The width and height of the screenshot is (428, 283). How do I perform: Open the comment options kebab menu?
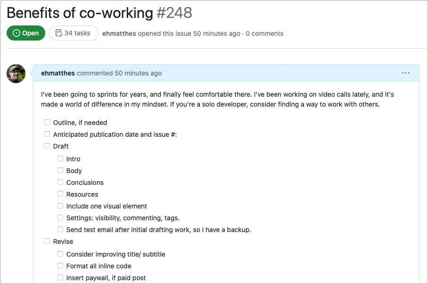point(405,73)
